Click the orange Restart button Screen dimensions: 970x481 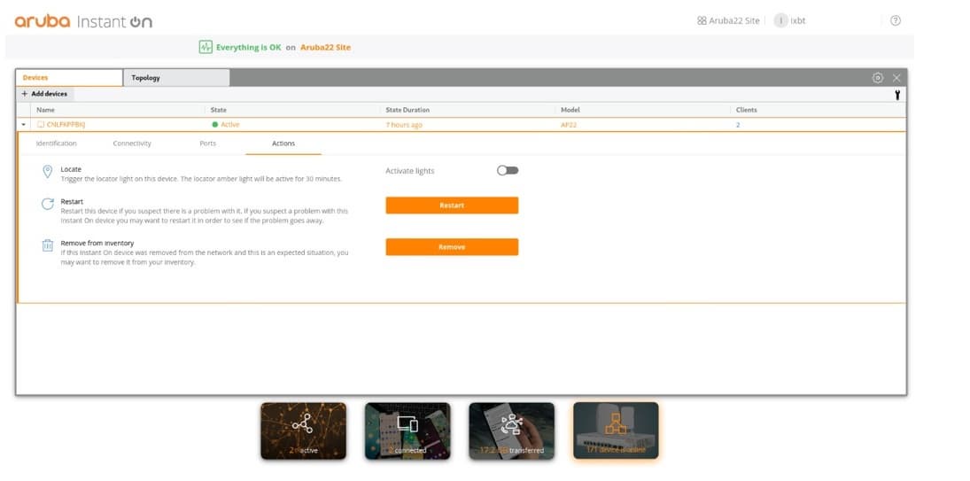tap(452, 206)
